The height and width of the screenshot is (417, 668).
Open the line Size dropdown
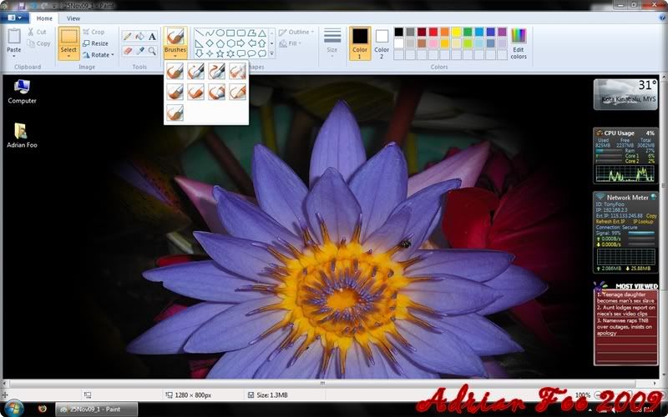coord(332,43)
